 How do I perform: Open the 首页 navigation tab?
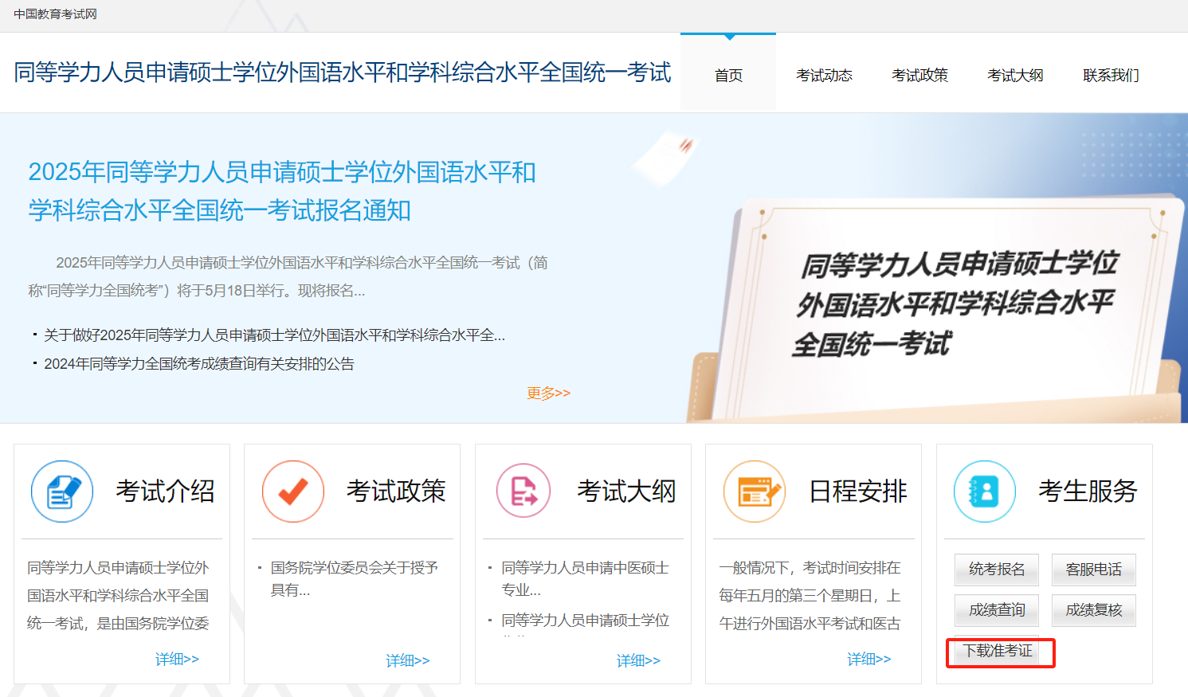[x=728, y=75]
